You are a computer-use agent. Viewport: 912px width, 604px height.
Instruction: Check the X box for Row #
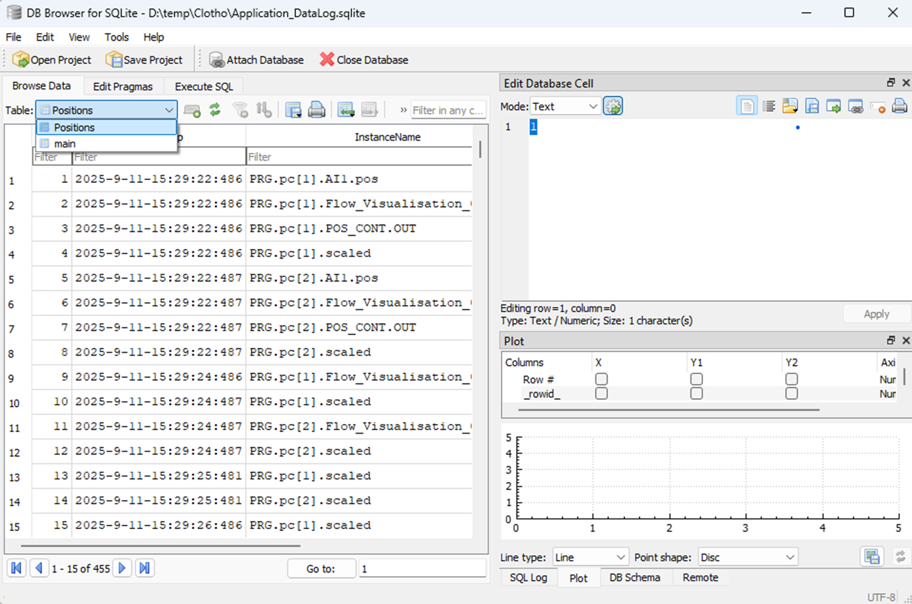[601, 379]
